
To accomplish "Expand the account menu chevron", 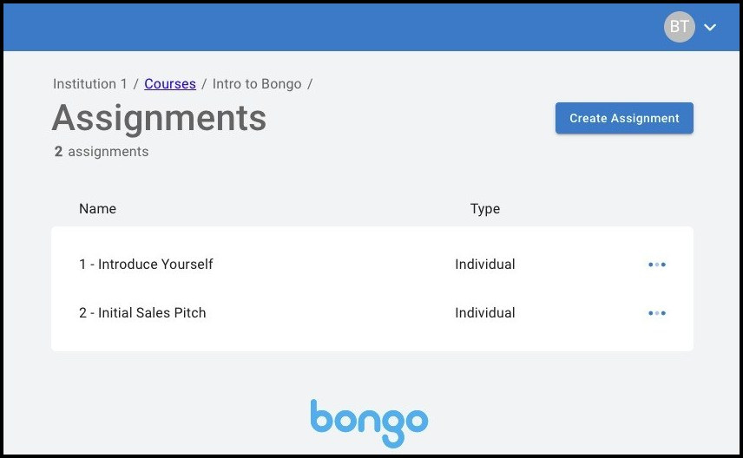I will (x=710, y=28).
